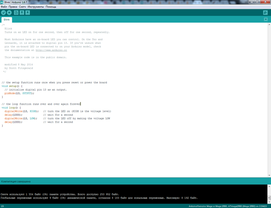This screenshot has width=271, height=208.
Task: Click the 'pinMode(13, OUTPUT);' line
Action: [x=19, y=93]
